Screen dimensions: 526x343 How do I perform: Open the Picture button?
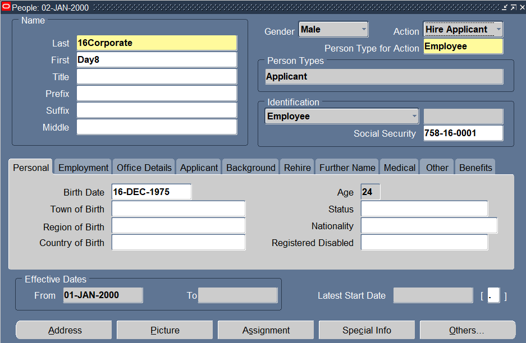coord(165,330)
